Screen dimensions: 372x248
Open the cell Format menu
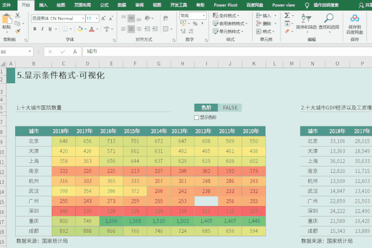click(x=265, y=31)
